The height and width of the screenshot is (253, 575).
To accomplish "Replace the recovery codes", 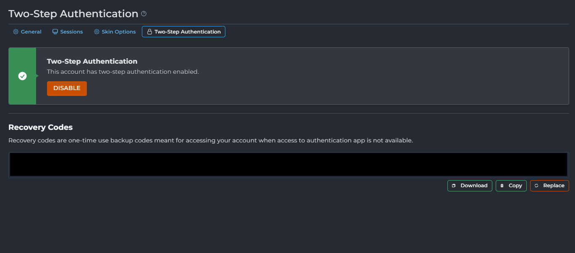I will point(549,186).
